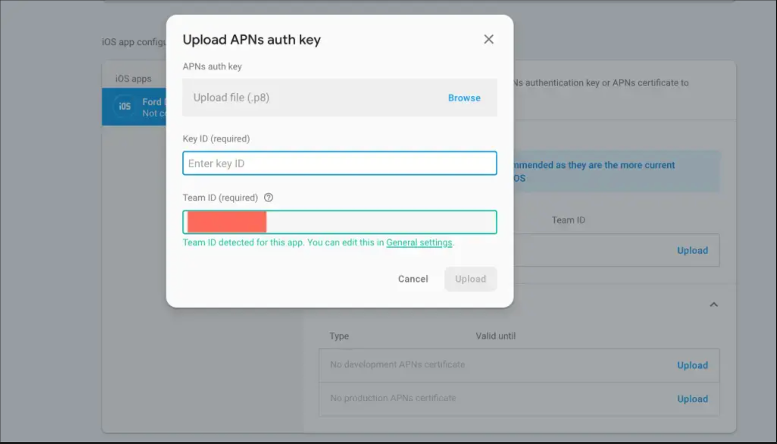
Task: Click the 'No production APNs certificate' text
Action: click(393, 398)
